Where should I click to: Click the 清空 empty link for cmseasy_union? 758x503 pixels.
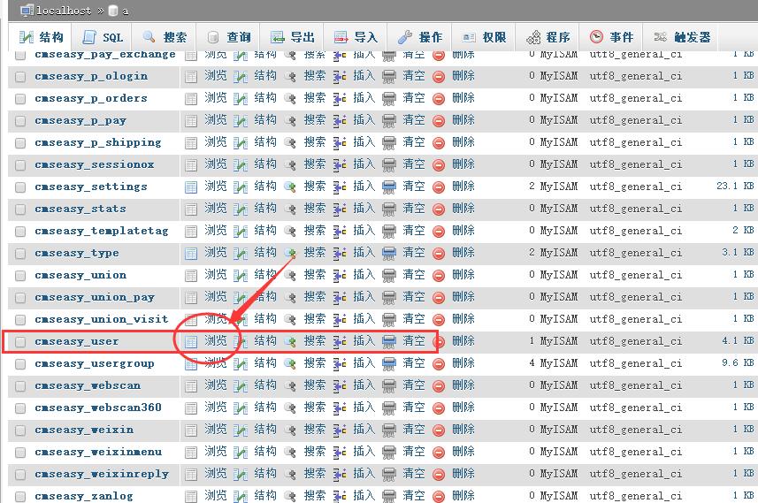pyautogui.click(x=414, y=275)
